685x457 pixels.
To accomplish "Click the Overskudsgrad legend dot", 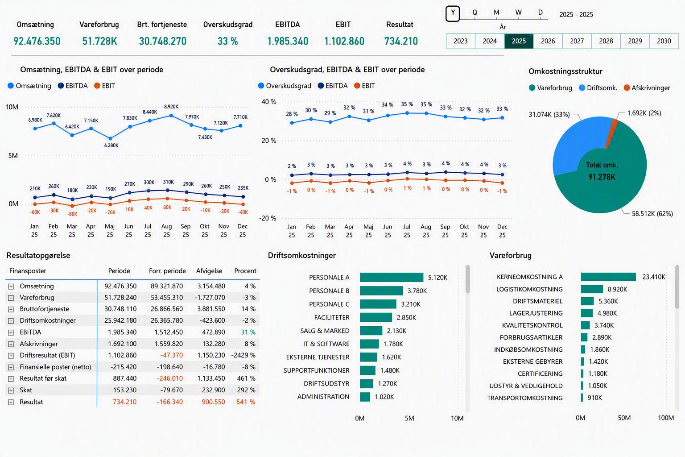I will (261, 86).
